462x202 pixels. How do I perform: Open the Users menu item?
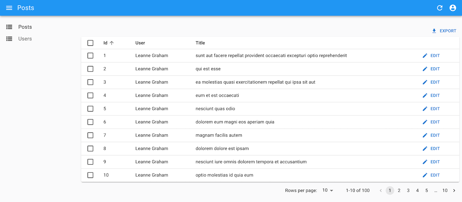25,39
